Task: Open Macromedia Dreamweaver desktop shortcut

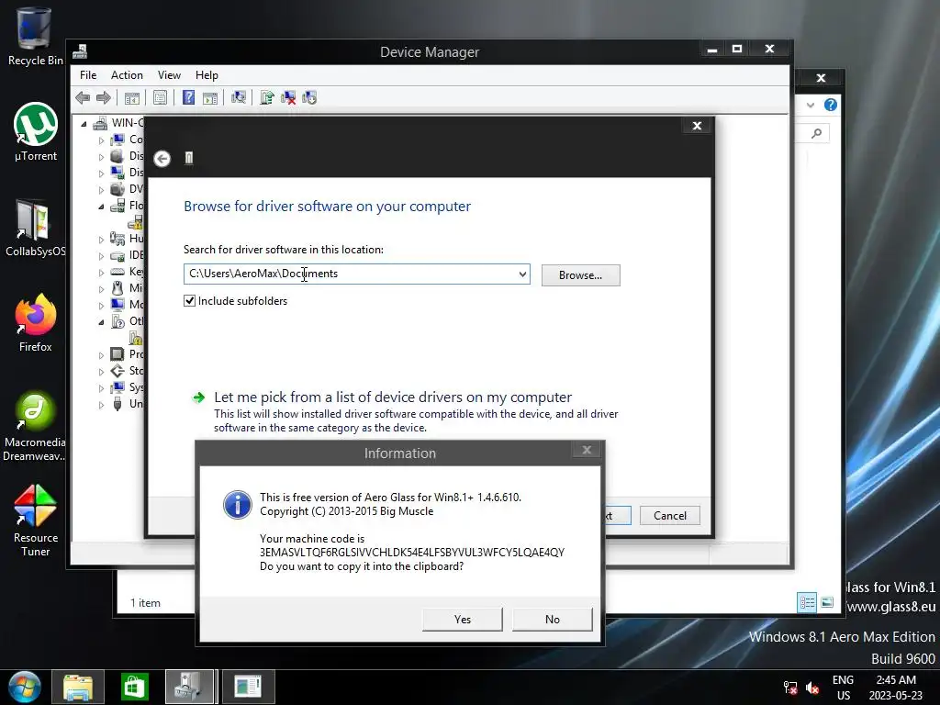Action: pos(34,426)
